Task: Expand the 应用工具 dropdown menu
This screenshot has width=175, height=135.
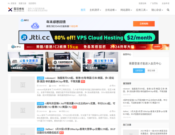Action: pos(142,10)
